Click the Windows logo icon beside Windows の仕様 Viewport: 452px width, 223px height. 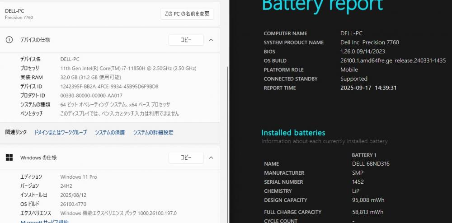pyautogui.click(x=9, y=158)
